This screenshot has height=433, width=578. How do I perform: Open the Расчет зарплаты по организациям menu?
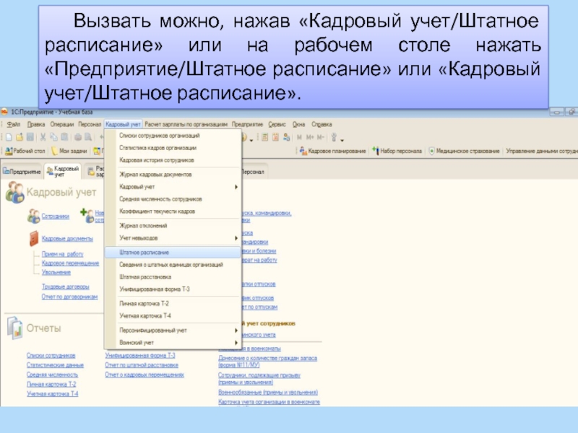(187, 124)
